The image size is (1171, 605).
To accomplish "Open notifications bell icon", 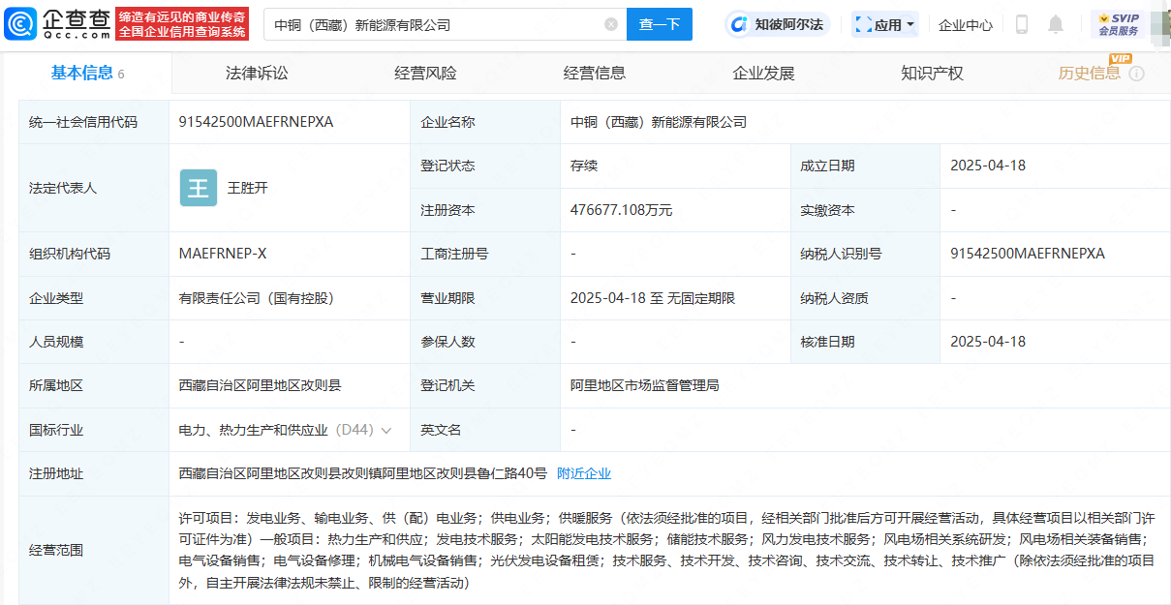I will (x=1056, y=24).
